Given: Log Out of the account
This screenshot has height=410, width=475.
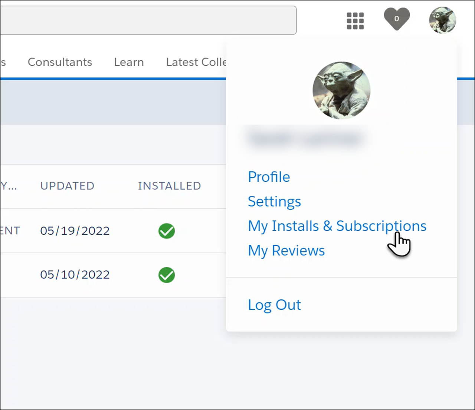Looking at the screenshot, I should [274, 304].
